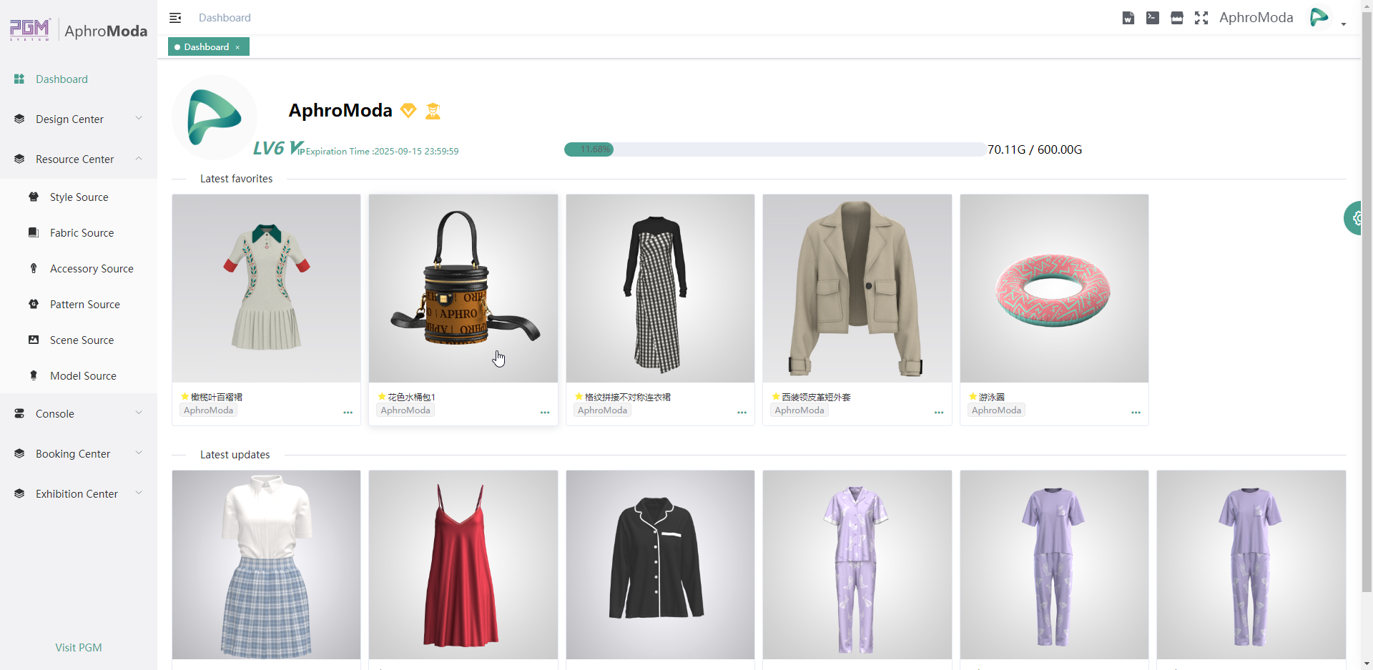
Task: Click the storage usage progress bar
Action: [774, 149]
